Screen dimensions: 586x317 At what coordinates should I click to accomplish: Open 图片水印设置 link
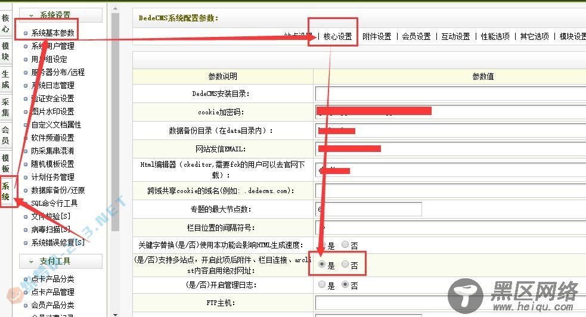click(x=52, y=111)
